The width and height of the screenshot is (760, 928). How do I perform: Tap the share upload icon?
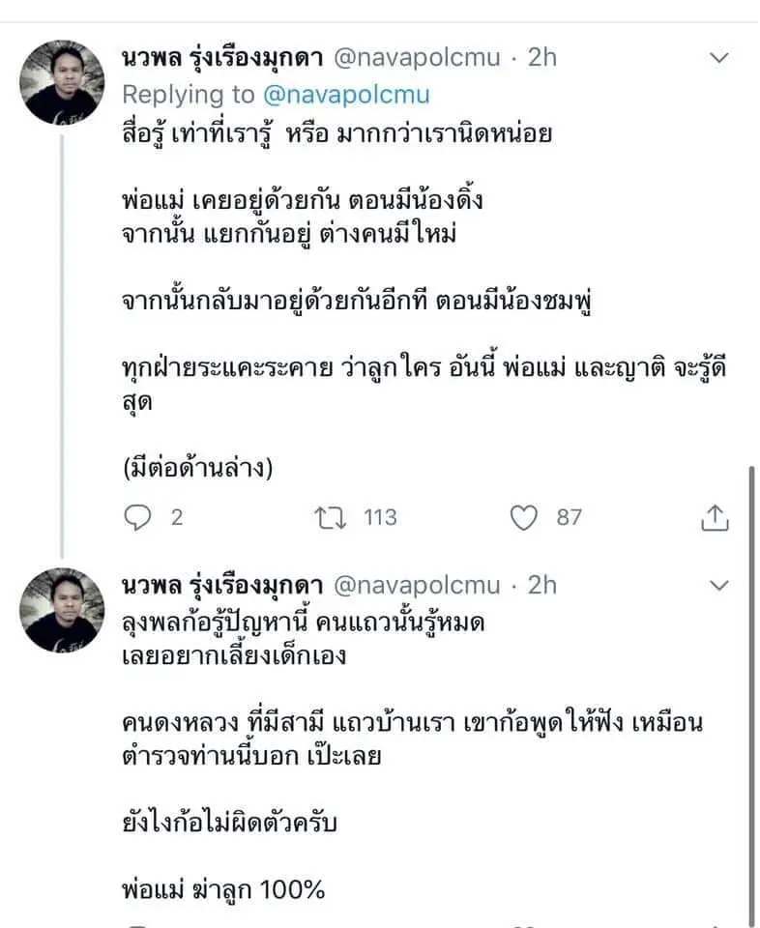[714, 518]
